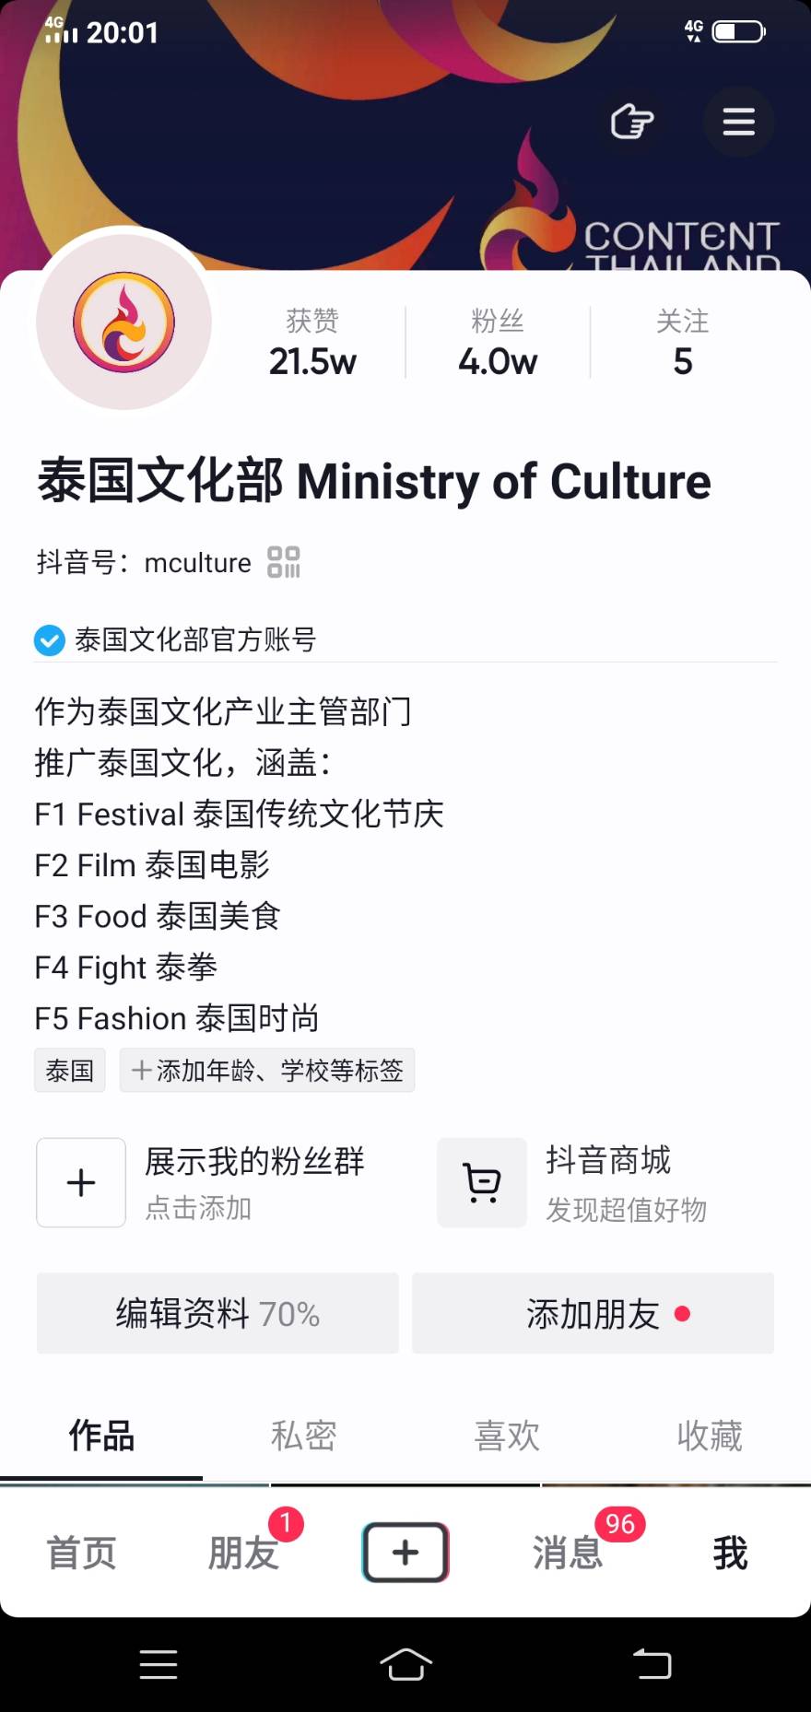View the 粉丝 4.0w followers count

498,343
